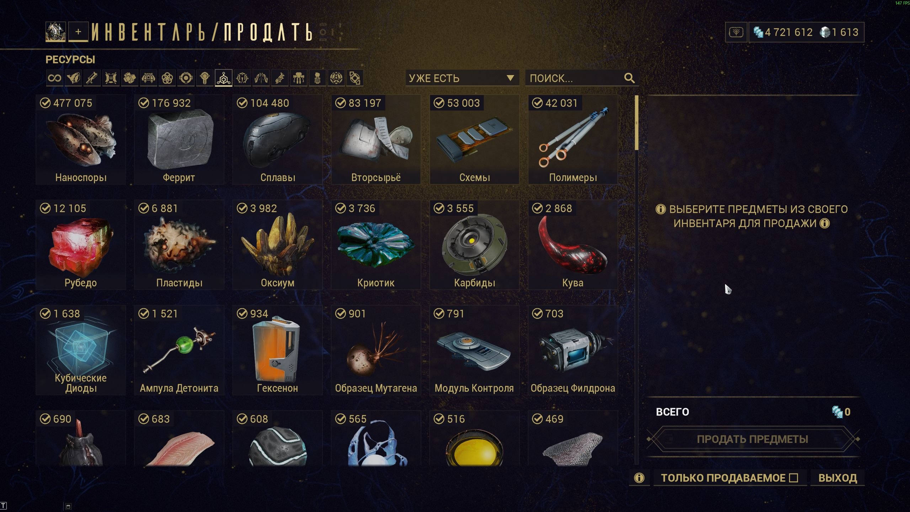The image size is (910, 512).
Task: Click the plus icon next to the avatar
Action: tap(78, 32)
